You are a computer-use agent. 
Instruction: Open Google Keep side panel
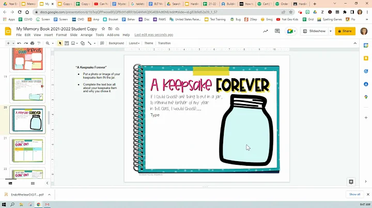(366, 58)
